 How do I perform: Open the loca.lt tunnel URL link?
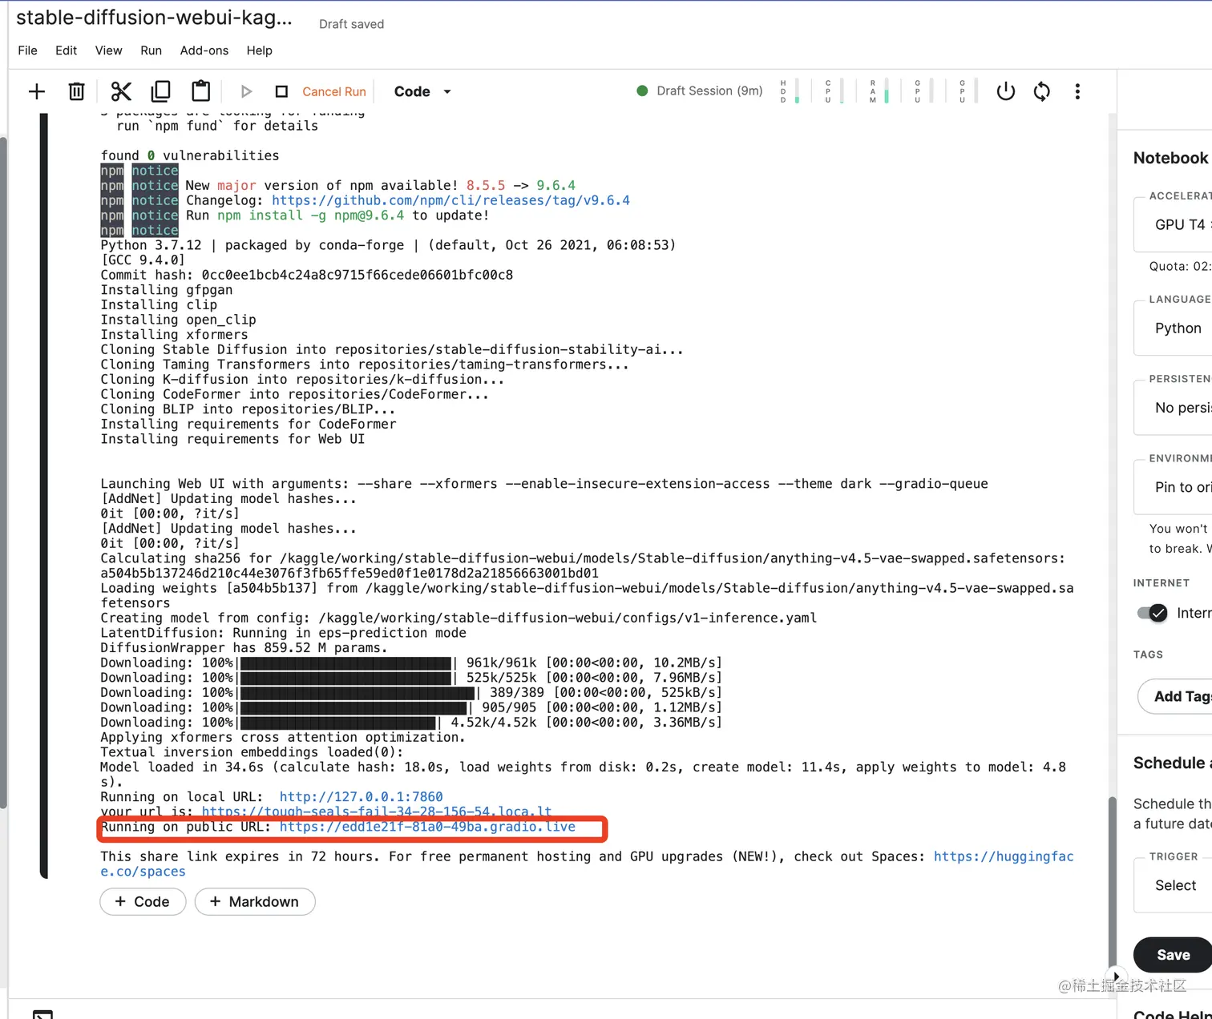click(x=377, y=812)
